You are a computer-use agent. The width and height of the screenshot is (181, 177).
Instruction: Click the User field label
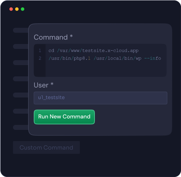41,85
